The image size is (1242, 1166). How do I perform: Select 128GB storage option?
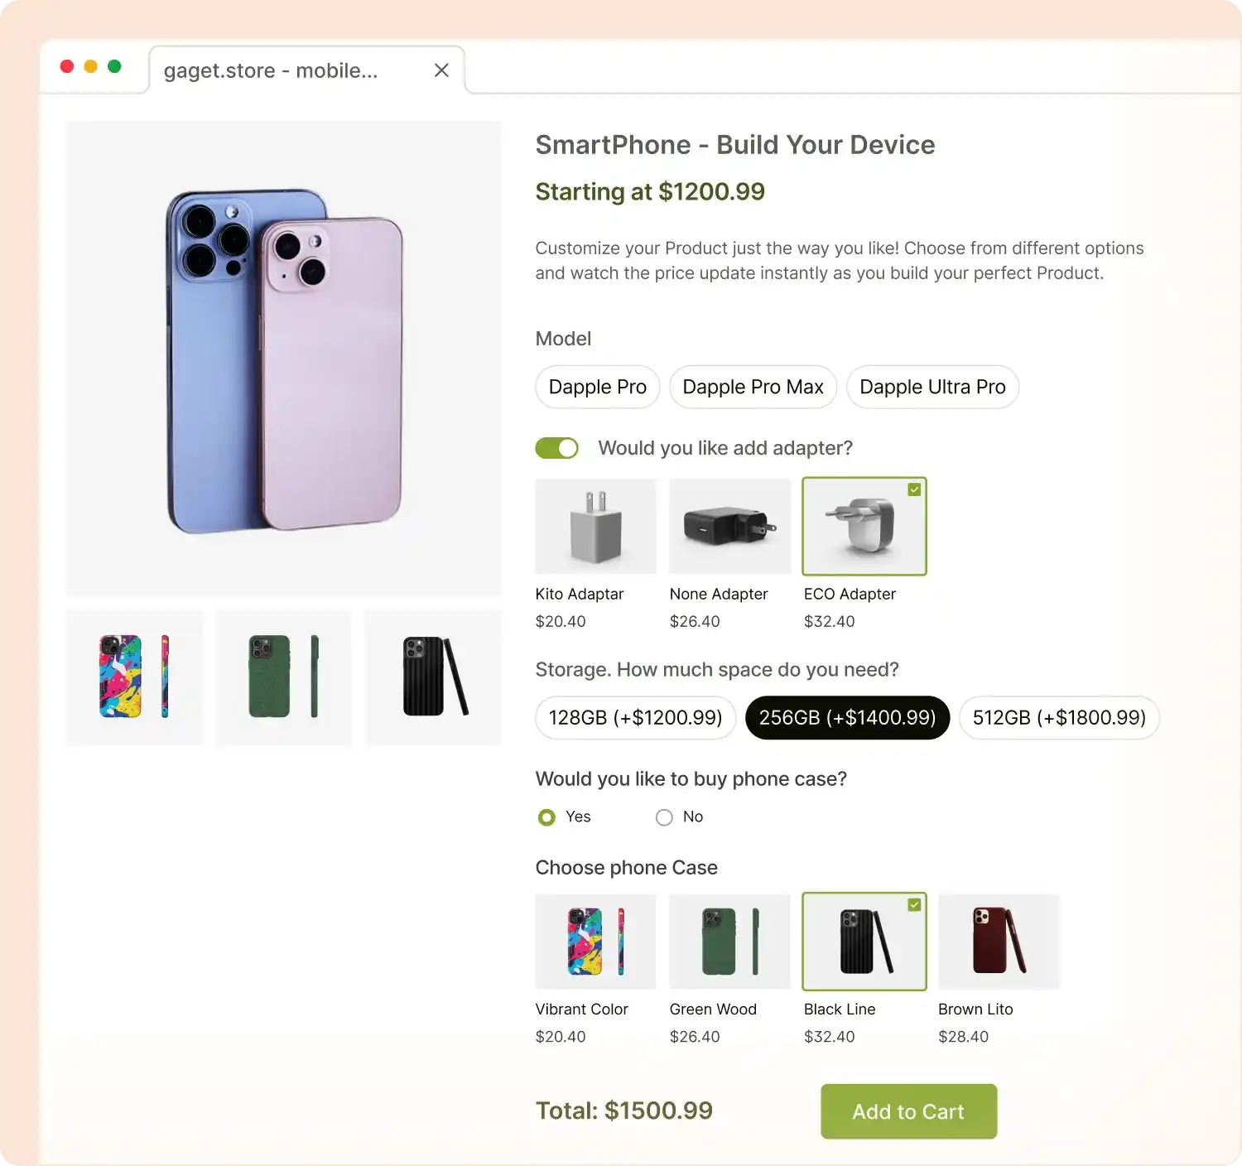click(635, 718)
